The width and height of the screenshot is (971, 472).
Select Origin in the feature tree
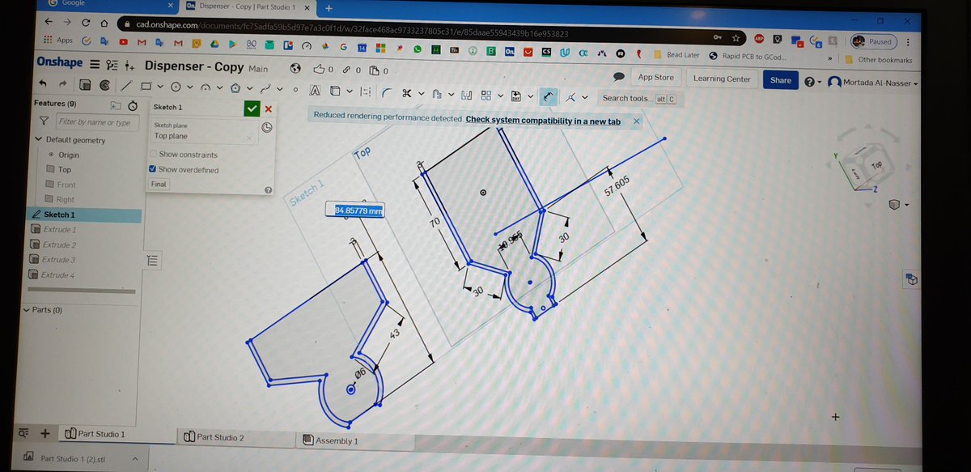click(x=70, y=155)
